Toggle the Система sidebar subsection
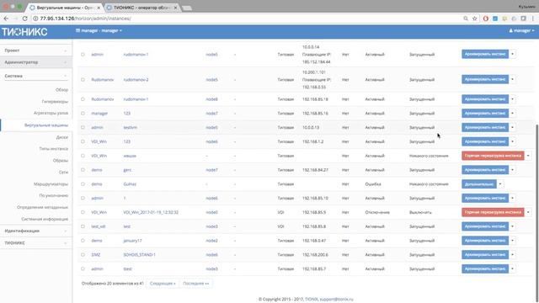This screenshot has height=303, width=539. pyautogui.click(x=35, y=76)
